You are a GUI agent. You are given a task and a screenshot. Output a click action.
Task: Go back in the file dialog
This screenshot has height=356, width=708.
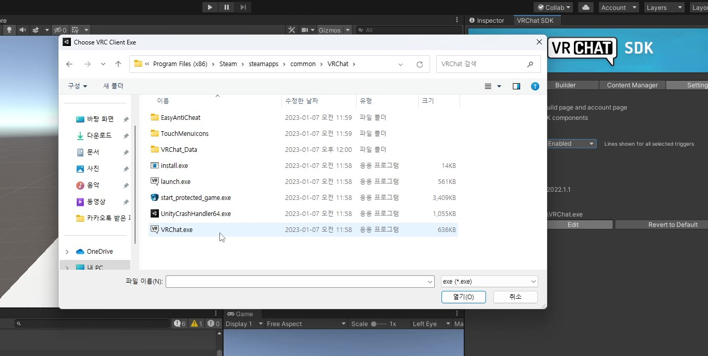coord(69,64)
